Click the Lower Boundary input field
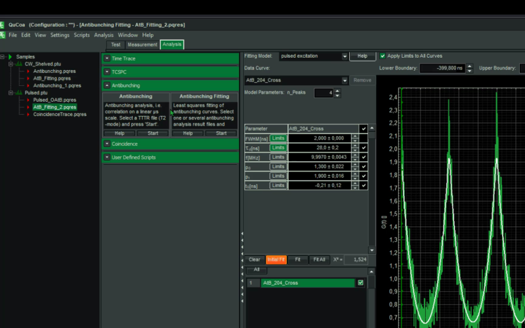Image resolution: width=525 pixels, height=328 pixels. pyautogui.click(x=442, y=68)
